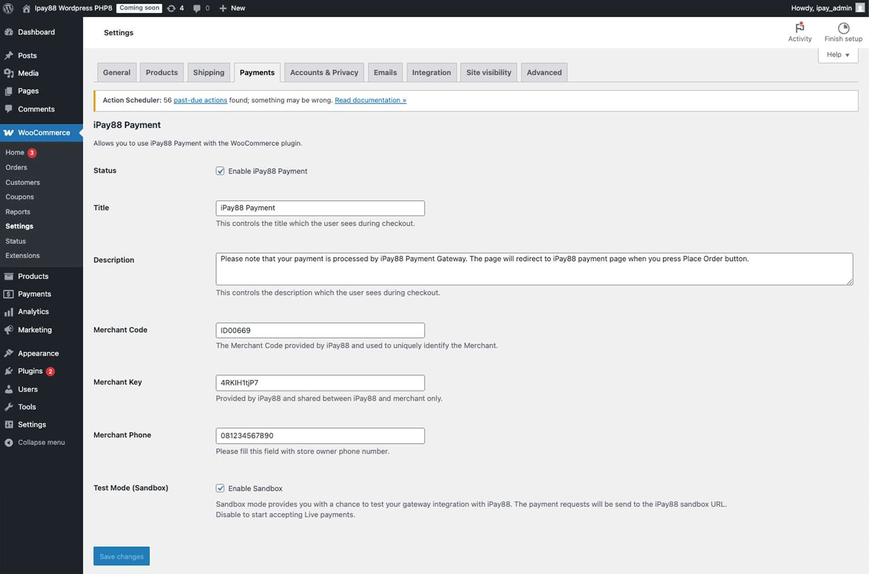Screen dimensions: 869x574
Task: Click the Test Mode (Sandbox) label
Action: click(131, 488)
